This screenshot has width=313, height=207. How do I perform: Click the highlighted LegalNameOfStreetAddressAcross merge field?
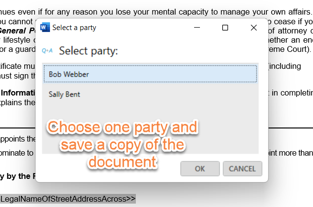67,199
